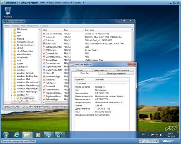Show hidden tray icons arrow
Viewport: 181px width, 144px height.
pyautogui.click(x=148, y=135)
